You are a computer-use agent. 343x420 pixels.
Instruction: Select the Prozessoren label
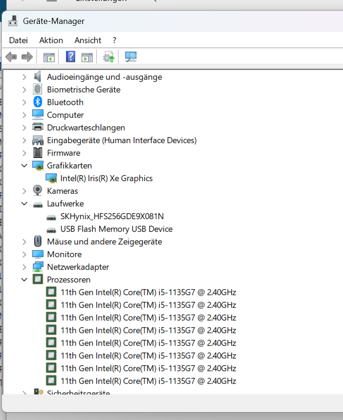click(x=69, y=280)
